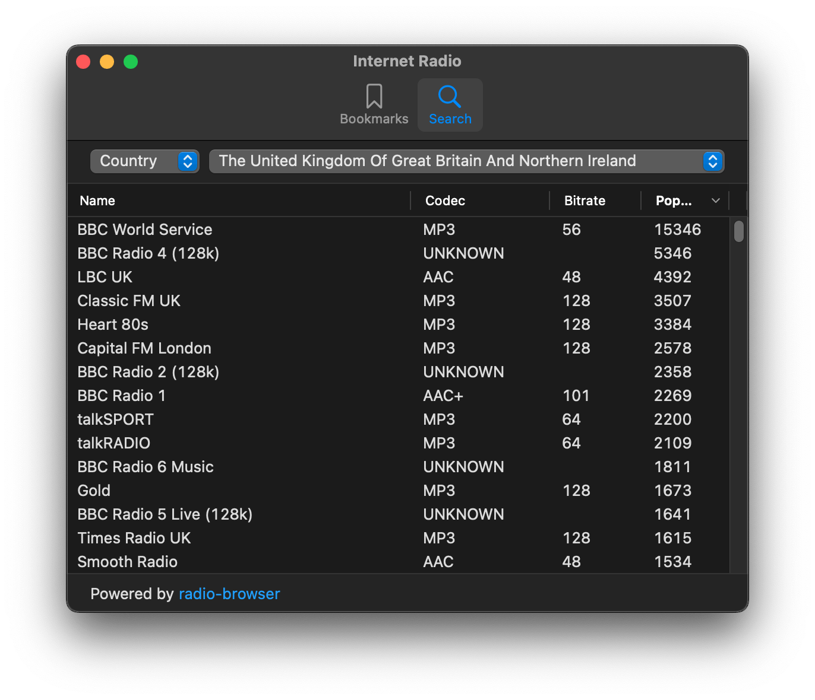
Task: Select BBC Radio 4 (128k) station
Action: coord(399,253)
